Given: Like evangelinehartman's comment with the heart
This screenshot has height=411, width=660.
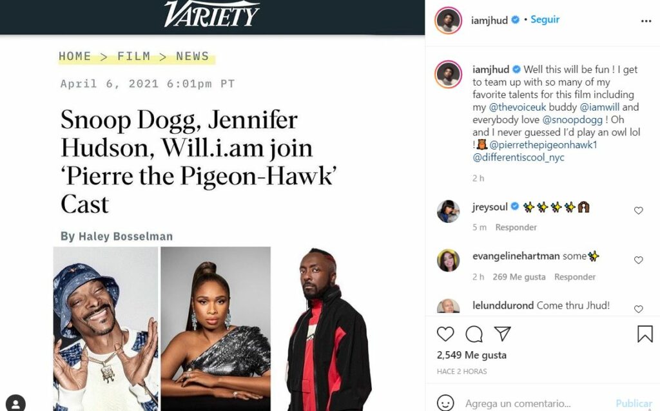Looking at the screenshot, I should pyautogui.click(x=639, y=260).
